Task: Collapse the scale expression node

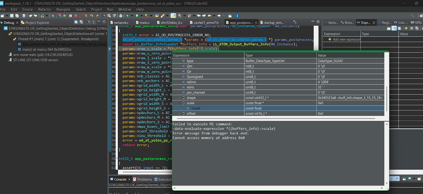Action: tap(178, 103)
